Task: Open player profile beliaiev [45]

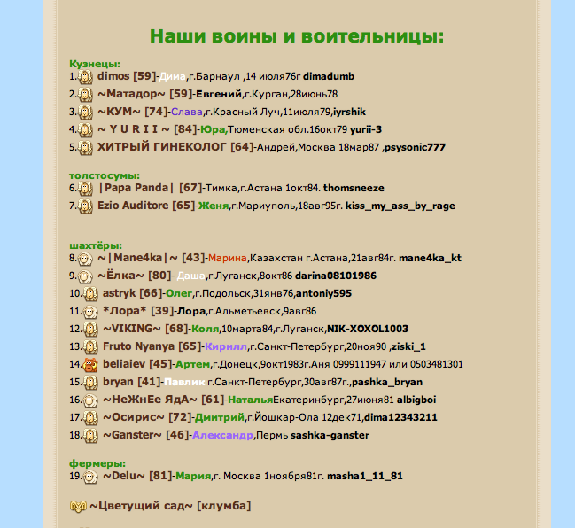Action: click(x=137, y=364)
